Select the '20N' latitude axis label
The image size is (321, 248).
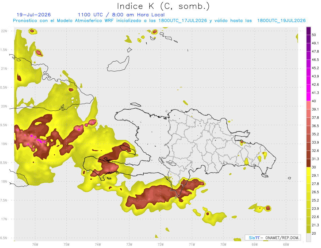[x=4, y=106]
